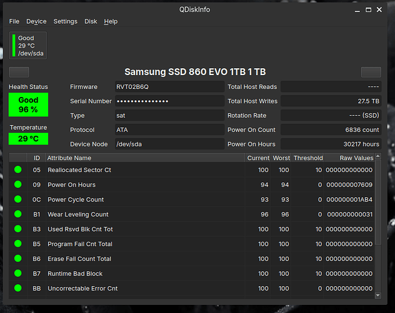Click raw value 000000000031

(349, 214)
